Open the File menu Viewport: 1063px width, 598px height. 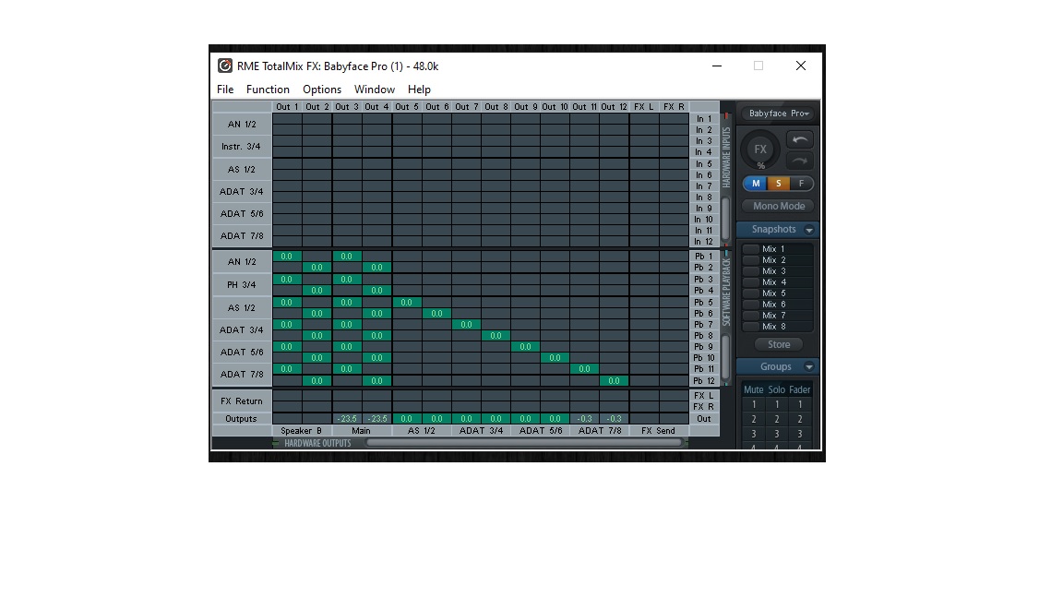(225, 90)
